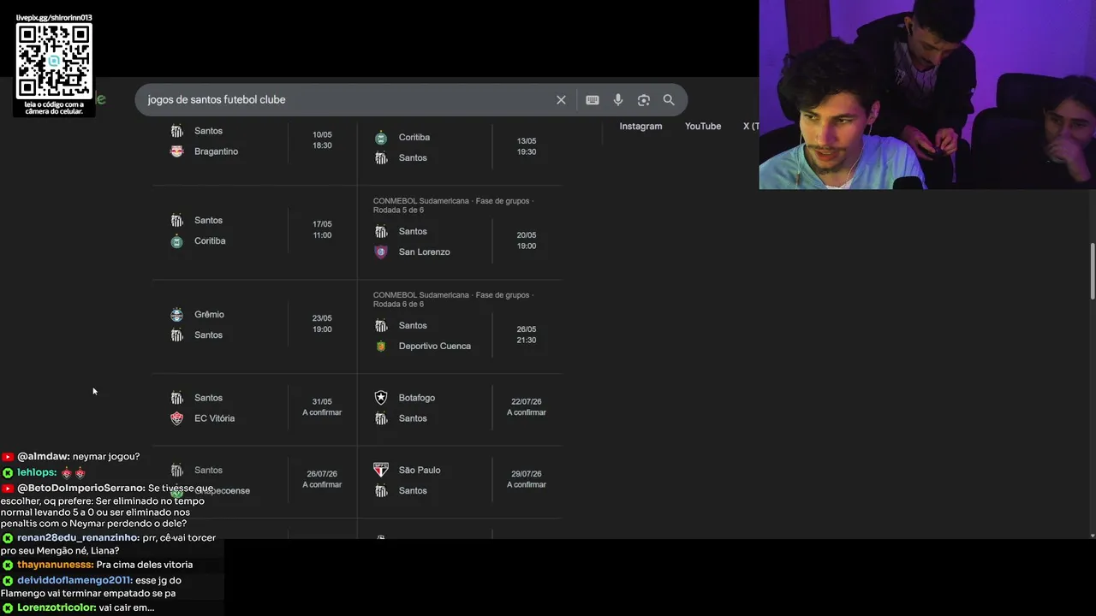
Task: Select the 'Botafogo' team name
Action: [417, 398]
